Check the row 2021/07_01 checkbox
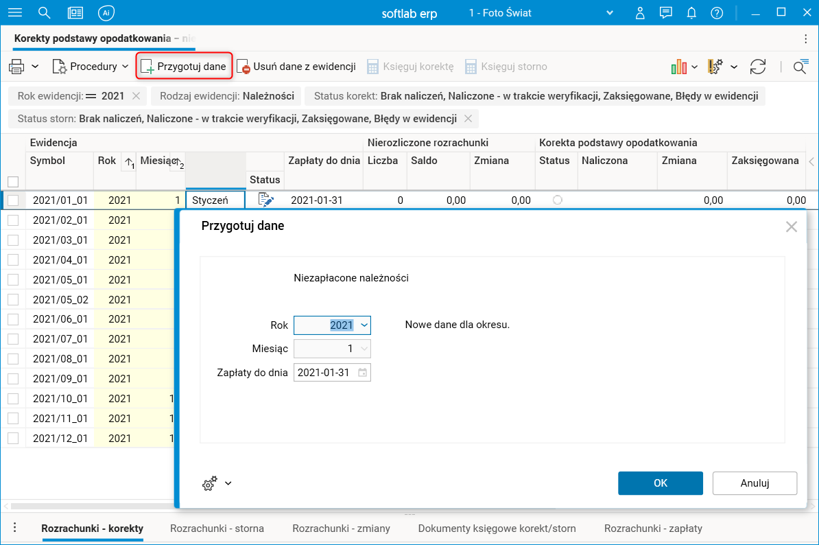819x545 pixels. coord(13,339)
